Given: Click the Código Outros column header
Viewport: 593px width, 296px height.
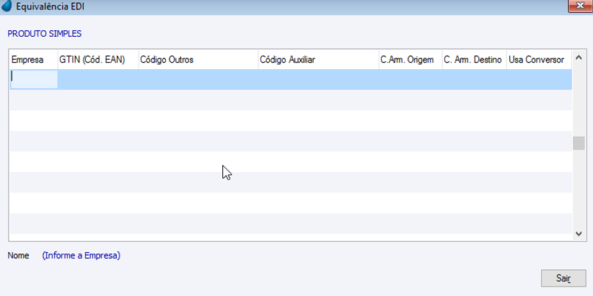Looking at the screenshot, I should point(197,60).
